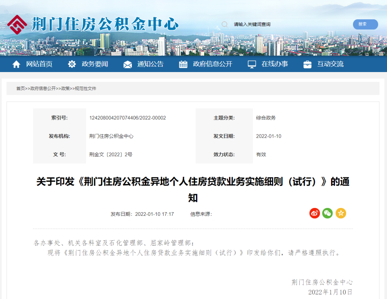Image resolution: width=387 pixels, height=299 pixels.
Task: Click the 发文日期: label
Action: point(224,136)
